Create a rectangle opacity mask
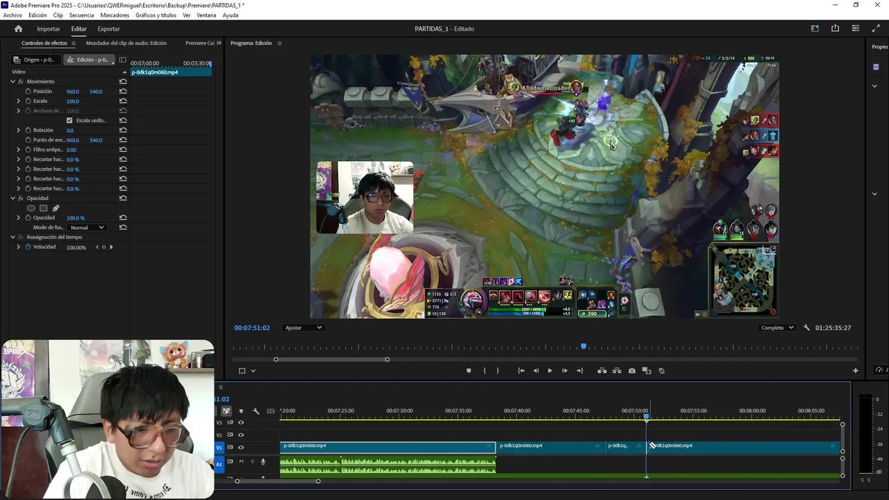The width and height of the screenshot is (889, 500). [x=43, y=208]
